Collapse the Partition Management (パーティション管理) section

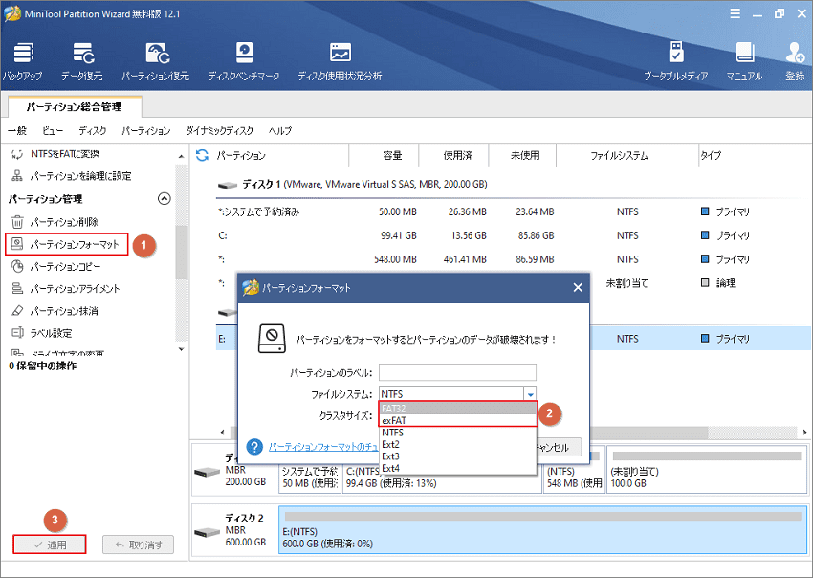tap(164, 199)
